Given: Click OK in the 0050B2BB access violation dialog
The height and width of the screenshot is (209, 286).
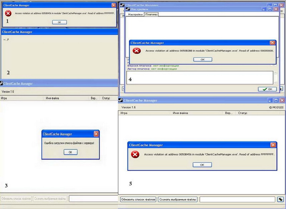Looking at the screenshot, I should pyautogui.click(x=202, y=59).
